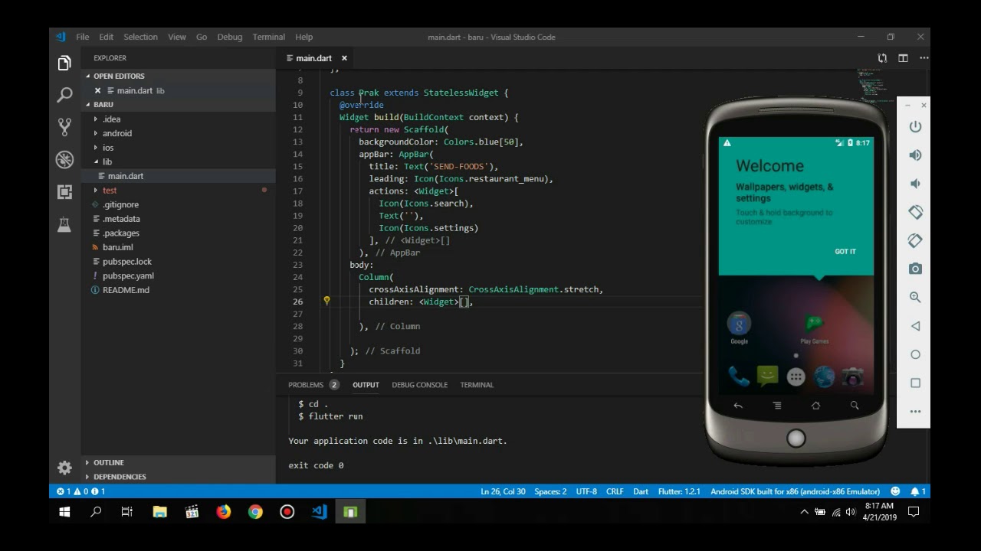The width and height of the screenshot is (981, 551).
Task: Collapse the BARU project section
Action: pyautogui.click(x=103, y=104)
